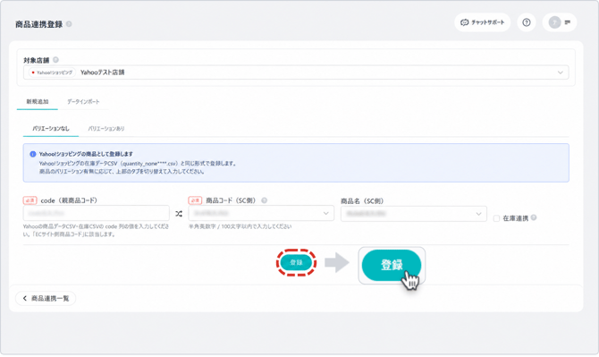Click the shuffle link icon between code fields
This screenshot has width=599, height=357.
(179, 214)
